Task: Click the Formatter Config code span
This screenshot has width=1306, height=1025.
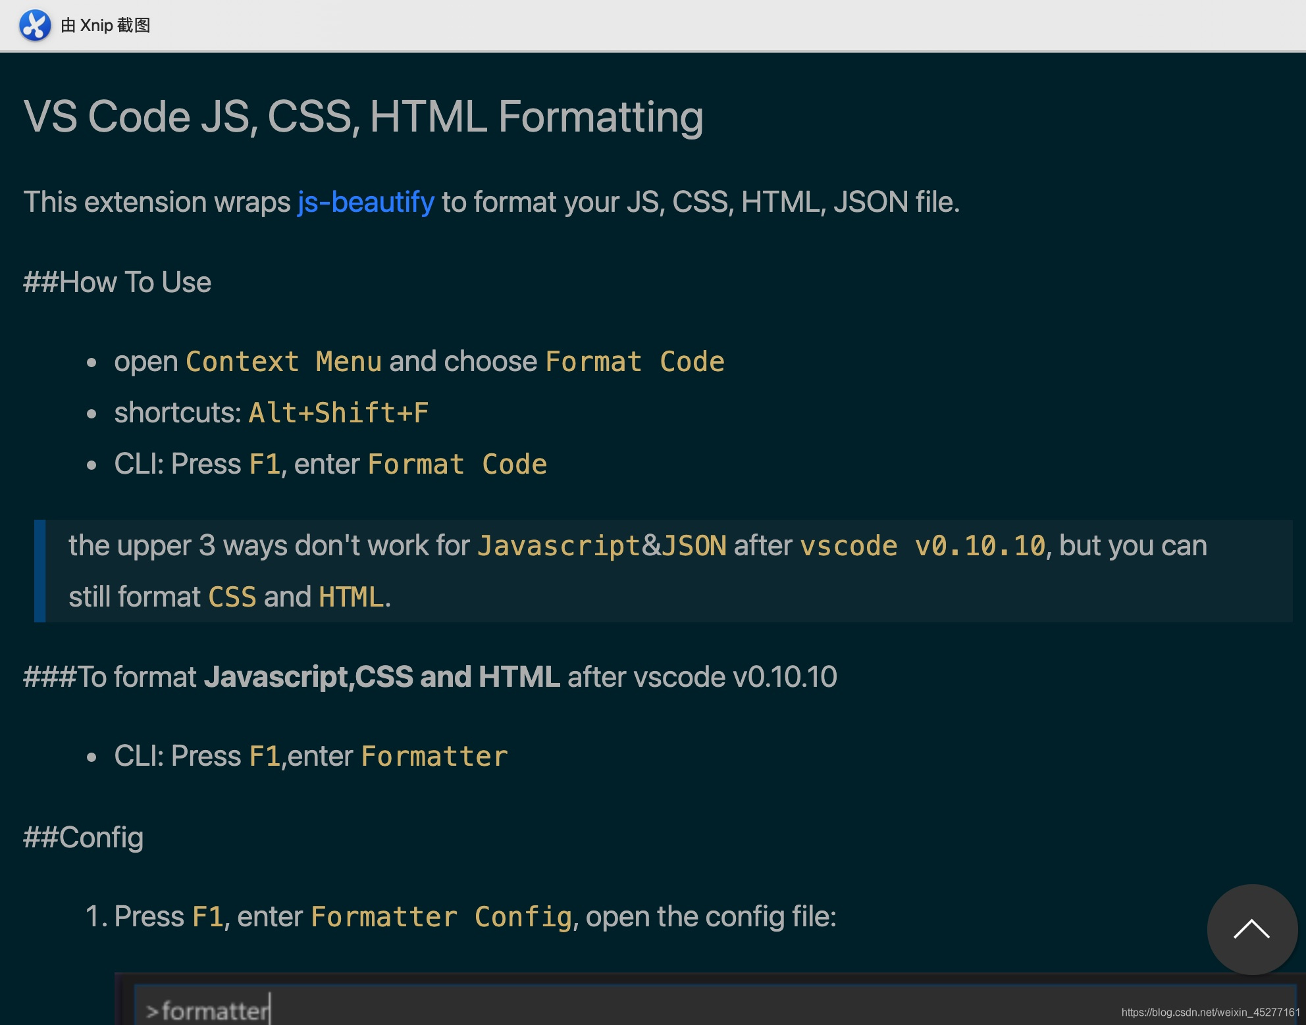Action: pyautogui.click(x=440, y=915)
